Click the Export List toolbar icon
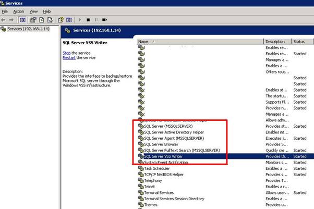The width and height of the screenshot is (314, 209). [50, 20]
